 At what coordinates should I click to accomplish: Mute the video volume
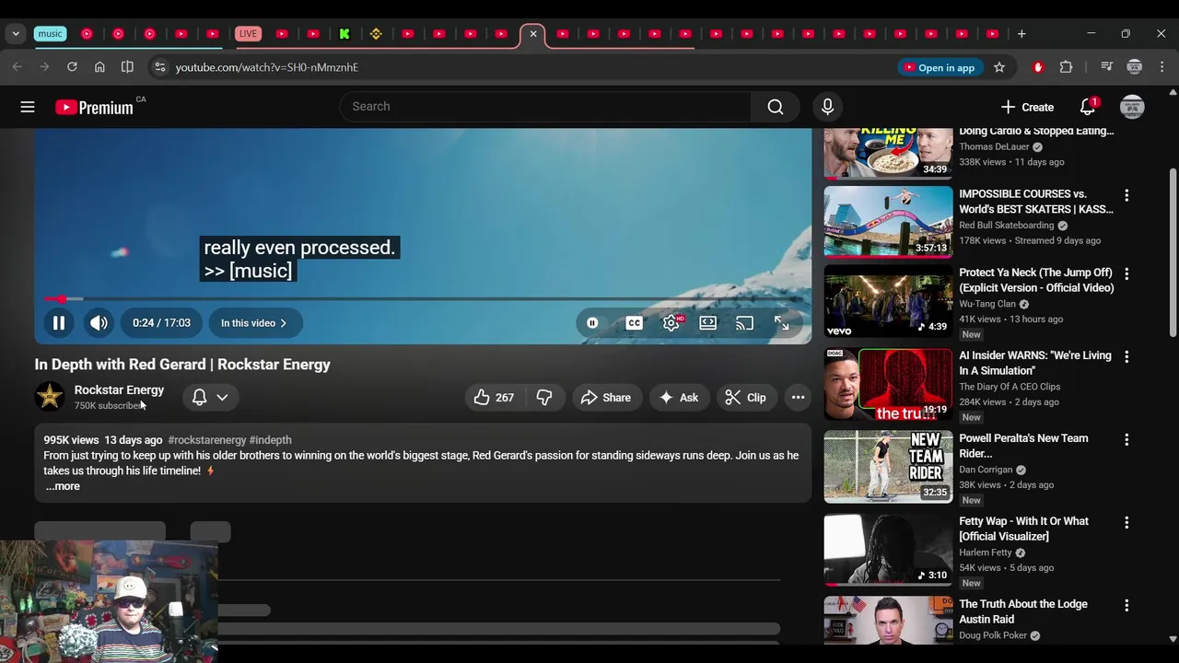(x=99, y=323)
